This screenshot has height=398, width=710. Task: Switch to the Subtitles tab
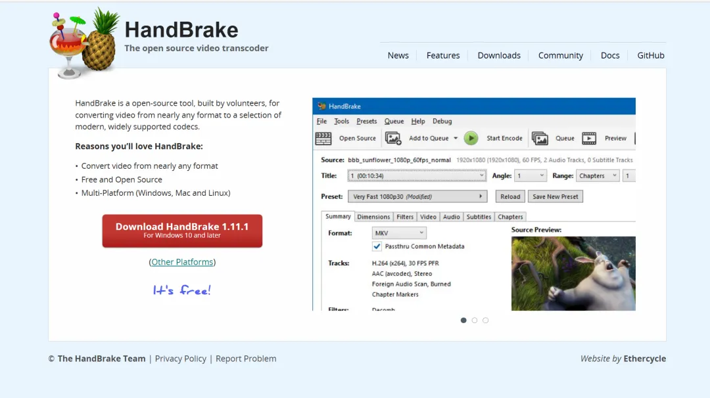(479, 217)
